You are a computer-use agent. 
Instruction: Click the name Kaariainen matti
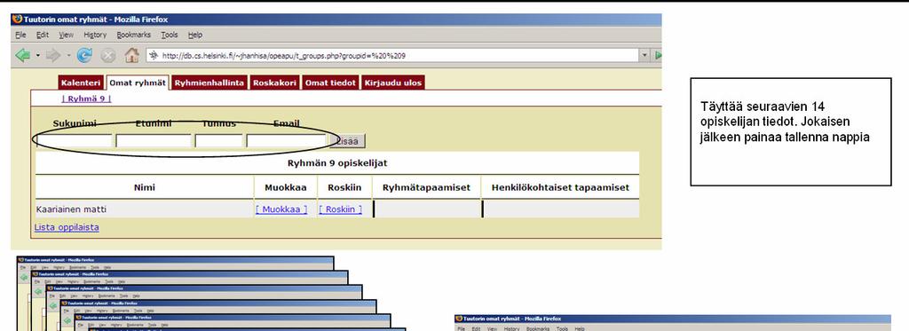[x=71, y=209]
